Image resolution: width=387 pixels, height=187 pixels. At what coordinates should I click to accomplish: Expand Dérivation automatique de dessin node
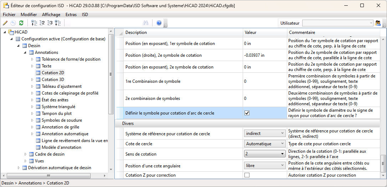[x=19, y=168]
